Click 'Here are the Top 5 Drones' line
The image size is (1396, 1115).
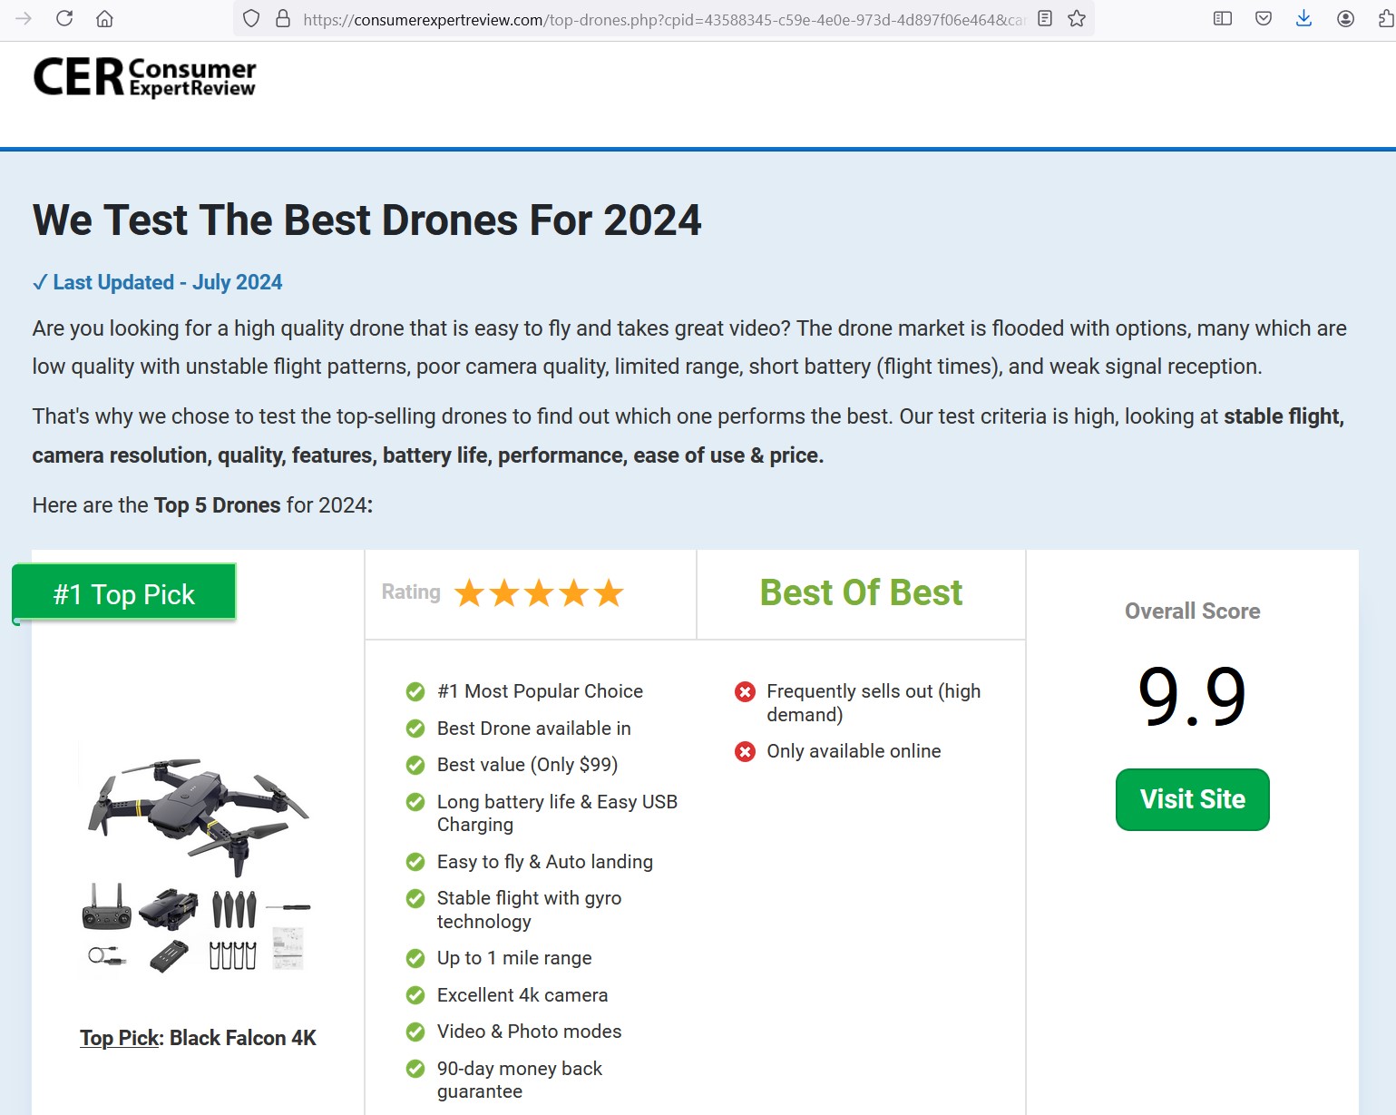(x=202, y=505)
